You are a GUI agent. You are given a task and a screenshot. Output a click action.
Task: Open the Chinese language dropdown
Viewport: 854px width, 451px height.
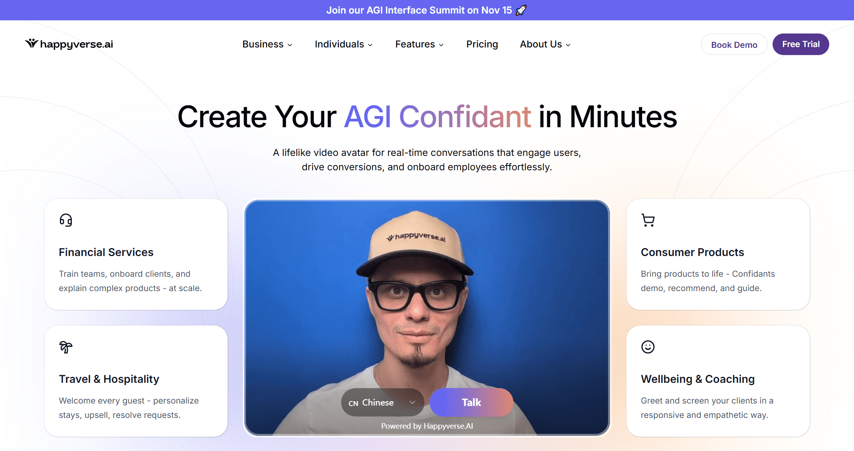[x=382, y=402]
